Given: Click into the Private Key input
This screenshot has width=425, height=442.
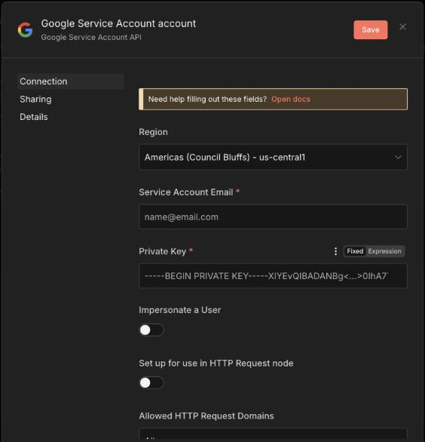Looking at the screenshot, I should [273, 276].
